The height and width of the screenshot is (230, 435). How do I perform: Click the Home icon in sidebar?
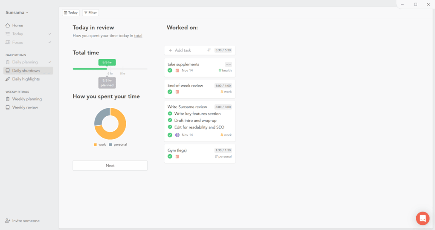click(8, 26)
